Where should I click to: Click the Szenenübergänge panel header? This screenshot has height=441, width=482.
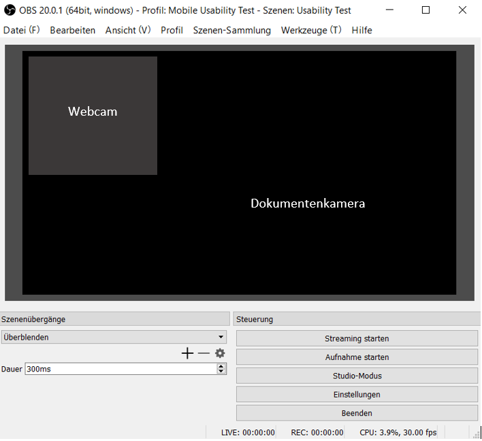(114, 319)
